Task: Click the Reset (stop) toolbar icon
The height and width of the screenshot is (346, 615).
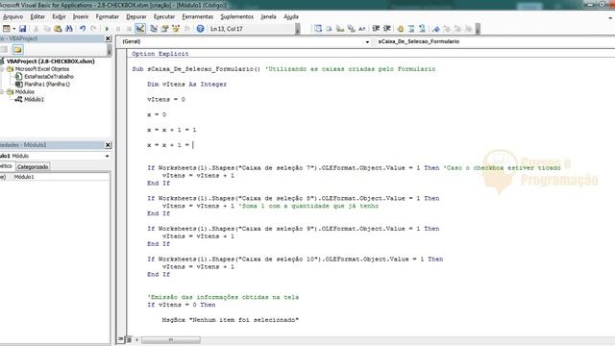Action: (x=129, y=29)
